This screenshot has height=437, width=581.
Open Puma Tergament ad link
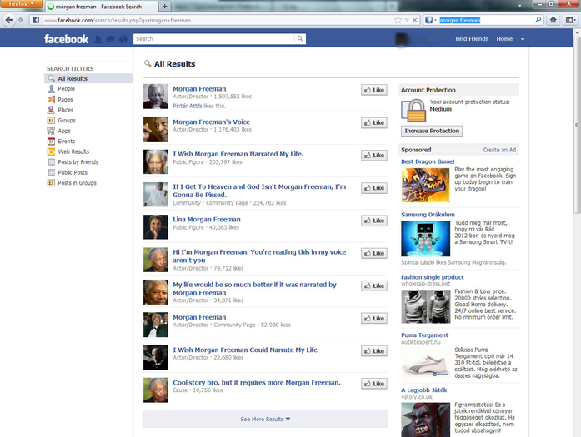click(x=424, y=335)
